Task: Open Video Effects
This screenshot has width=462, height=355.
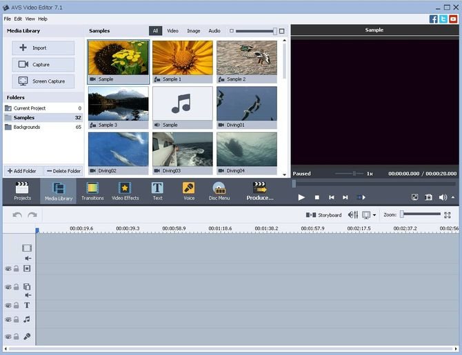Action: click(125, 191)
